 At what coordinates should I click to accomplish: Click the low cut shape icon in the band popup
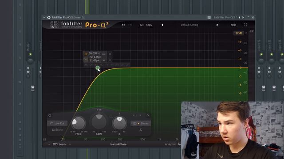[86, 60]
